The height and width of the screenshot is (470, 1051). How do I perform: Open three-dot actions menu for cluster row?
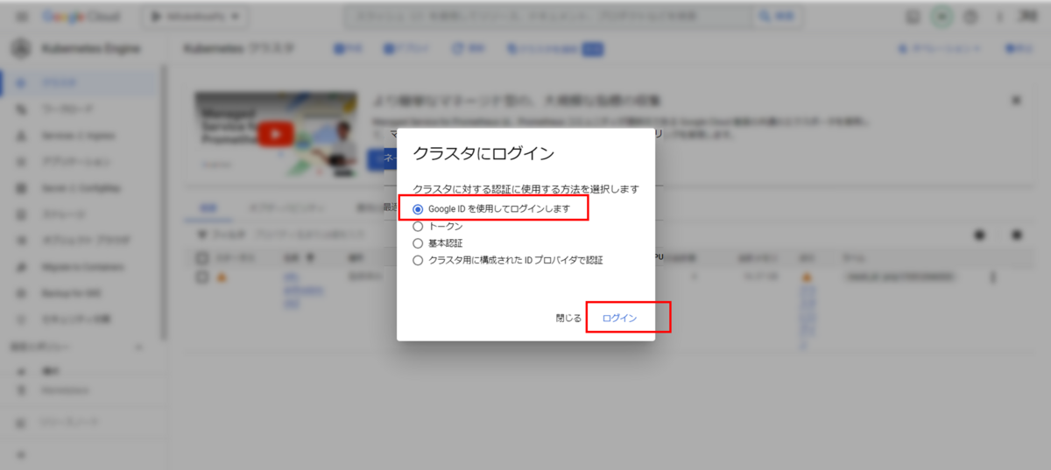[992, 277]
